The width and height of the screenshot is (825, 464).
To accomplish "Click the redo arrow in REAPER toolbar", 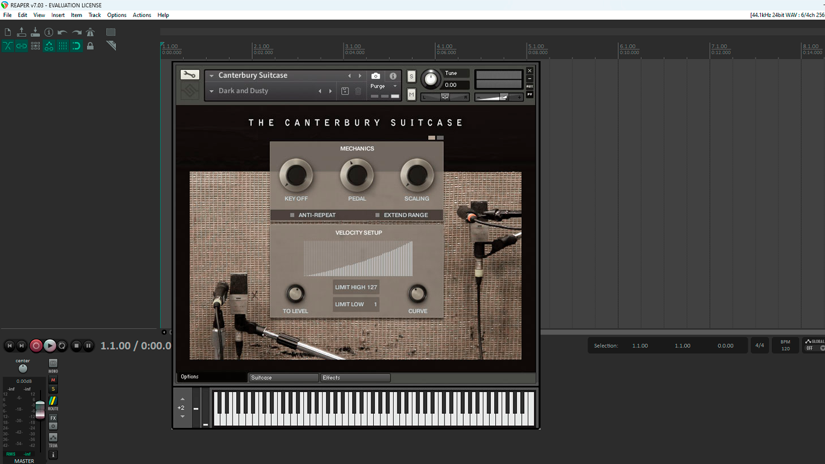I will click(x=76, y=32).
